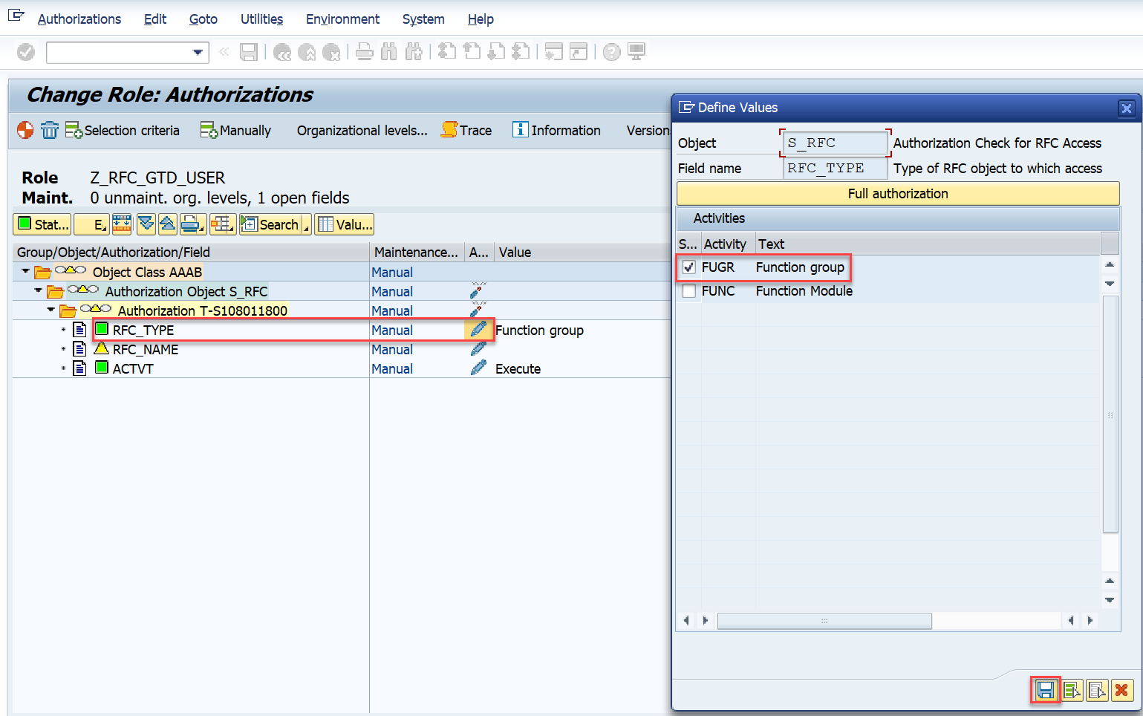The width and height of the screenshot is (1143, 716).
Task: Click the dialog's horizontal scrollbar
Action: coord(824,621)
